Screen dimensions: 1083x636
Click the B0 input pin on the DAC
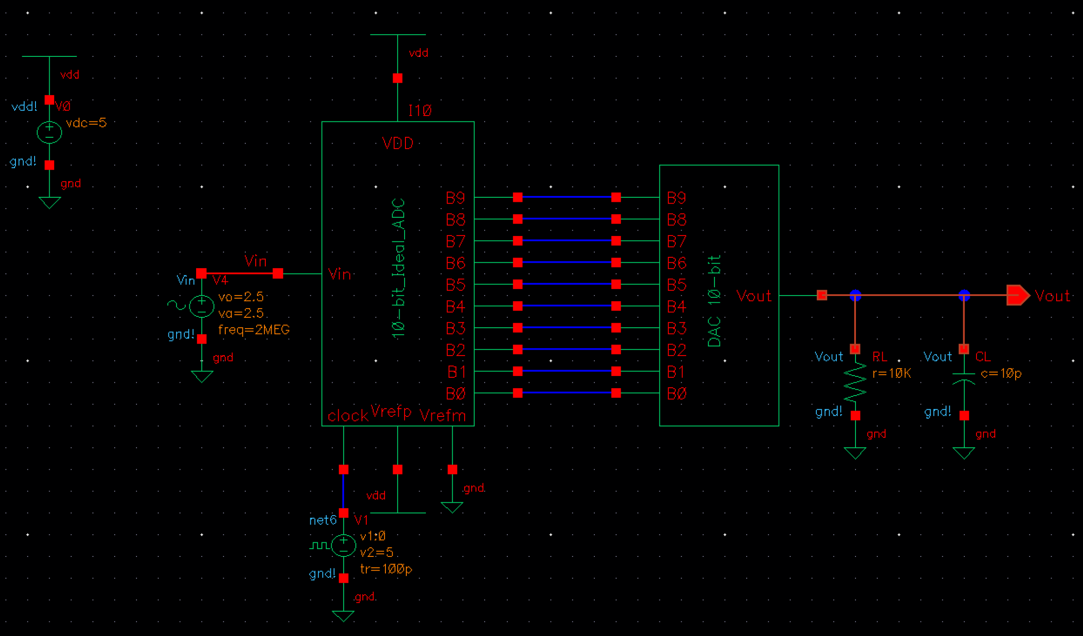point(617,394)
